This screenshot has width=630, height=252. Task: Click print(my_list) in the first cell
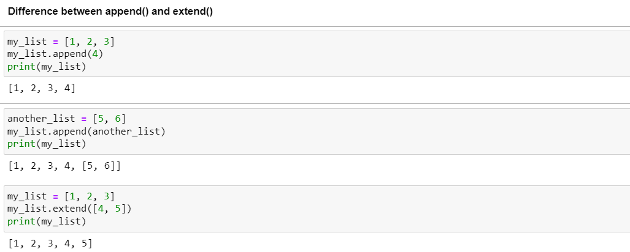click(47, 66)
